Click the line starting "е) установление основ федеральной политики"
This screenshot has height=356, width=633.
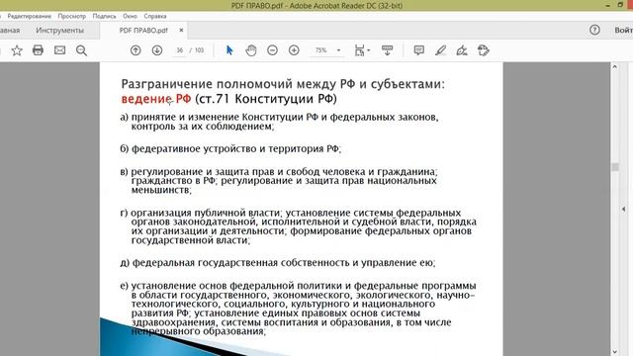298,286
